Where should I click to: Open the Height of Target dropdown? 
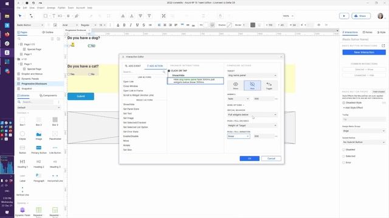252,125
